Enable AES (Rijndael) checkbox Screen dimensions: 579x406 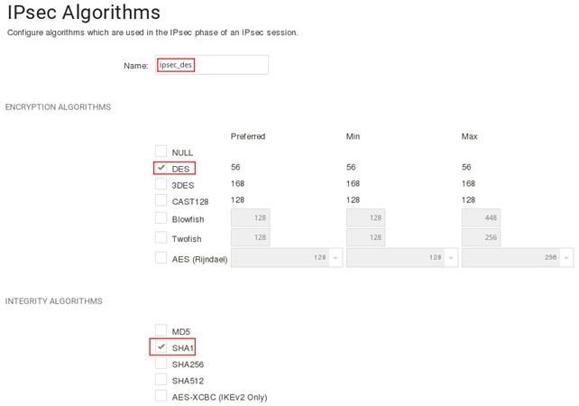pos(161,258)
